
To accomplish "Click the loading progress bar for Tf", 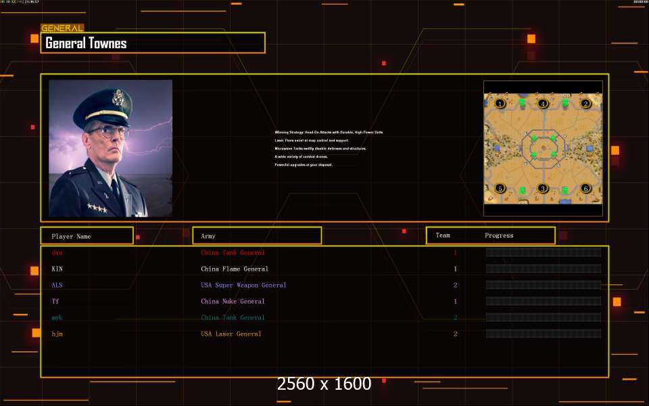I will 543,301.
